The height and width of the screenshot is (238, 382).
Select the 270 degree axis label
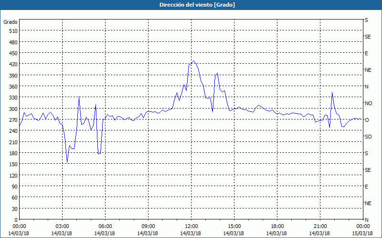13,120
